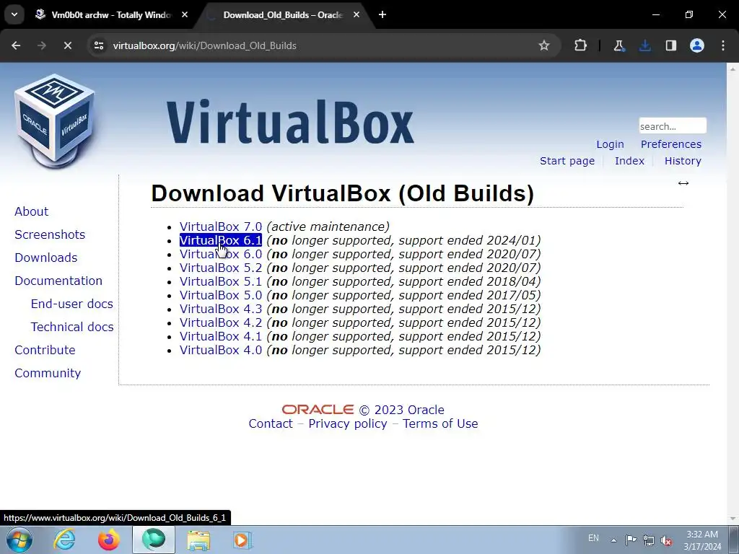This screenshot has width=739, height=554.
Task: View site information icon in address bar
Action: click(98, 45)
